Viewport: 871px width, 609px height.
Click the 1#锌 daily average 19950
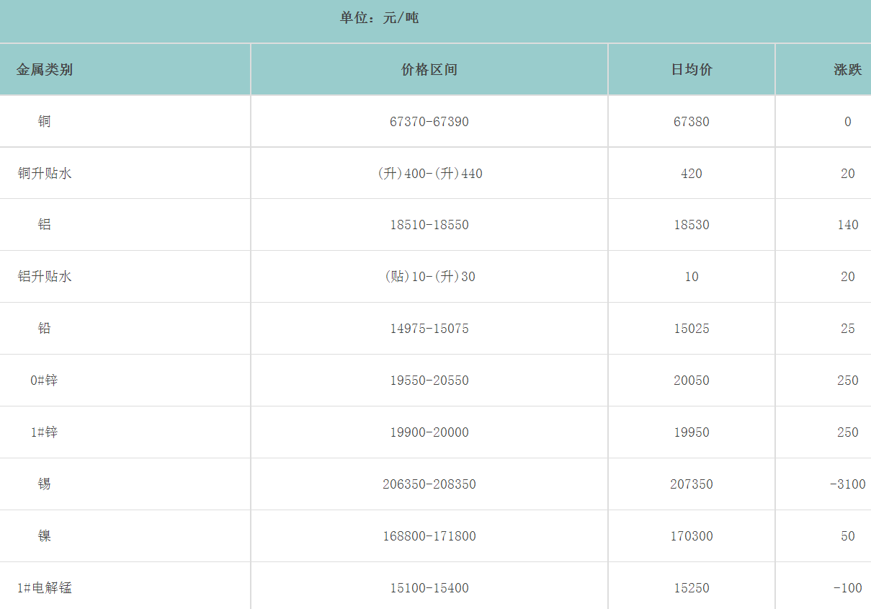(692, 432)
